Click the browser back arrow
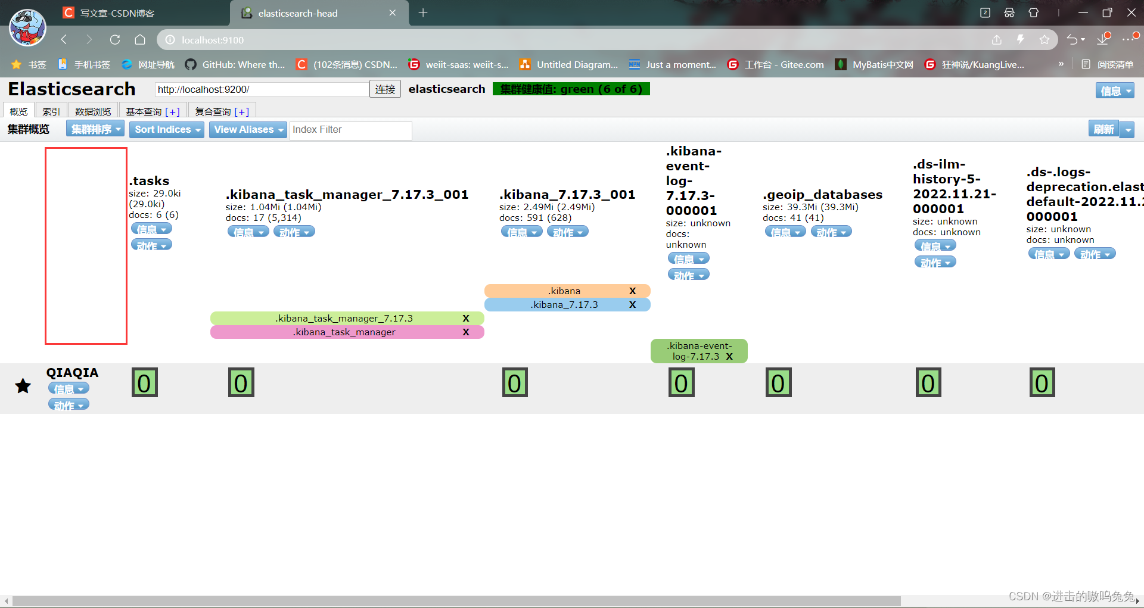Screen dimensions: 1144x608 point(64,40)
